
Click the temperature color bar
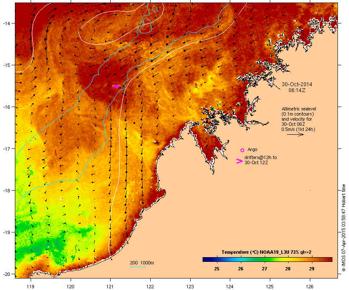(x=267, y=259)
